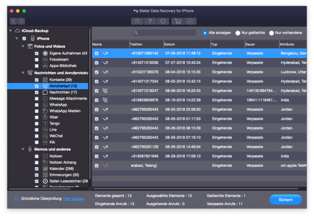Viewport: 314px width, 217px height.
Task: Select the call row dated 08-25-2018 22:58:50
Action: pos(199,110)
